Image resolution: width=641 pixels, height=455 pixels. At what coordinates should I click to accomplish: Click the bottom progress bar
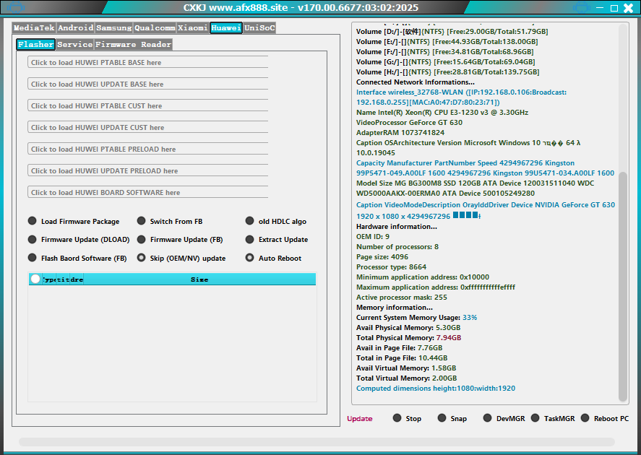tap(317, 442)
